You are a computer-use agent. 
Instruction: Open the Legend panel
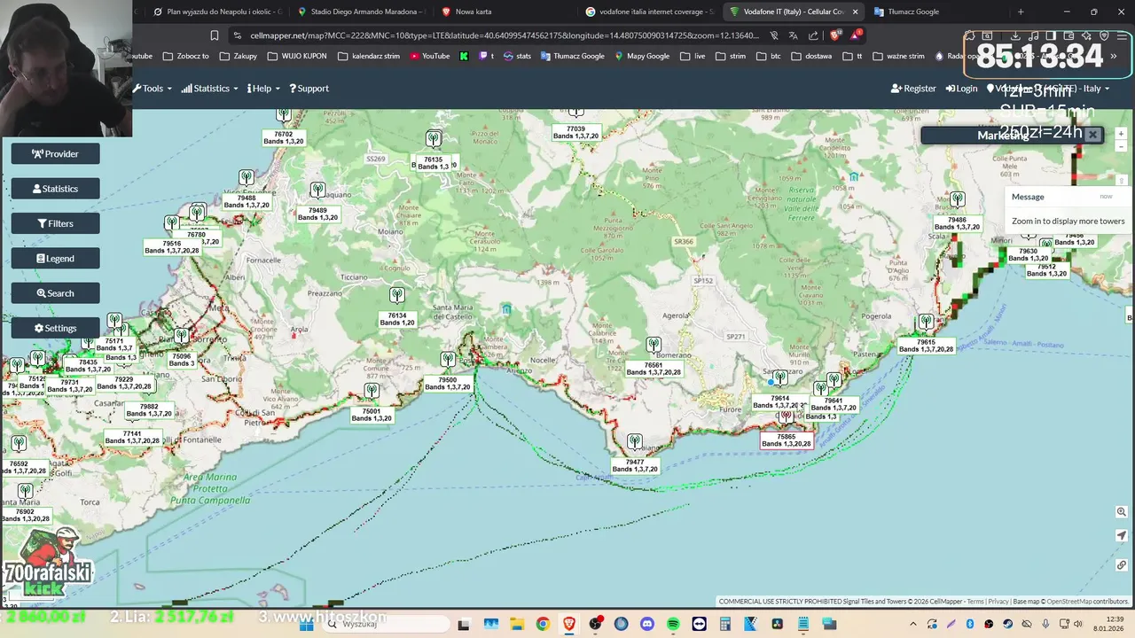(x=55, y=259)
